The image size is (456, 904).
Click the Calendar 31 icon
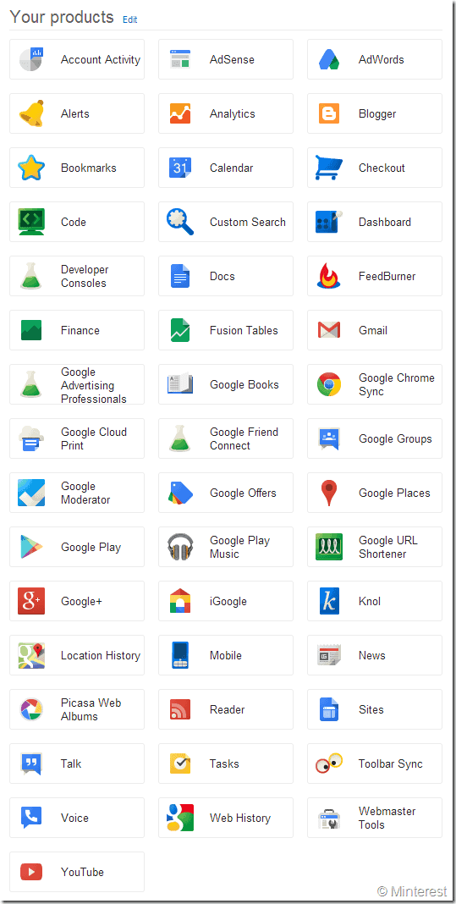coord(180,168)
